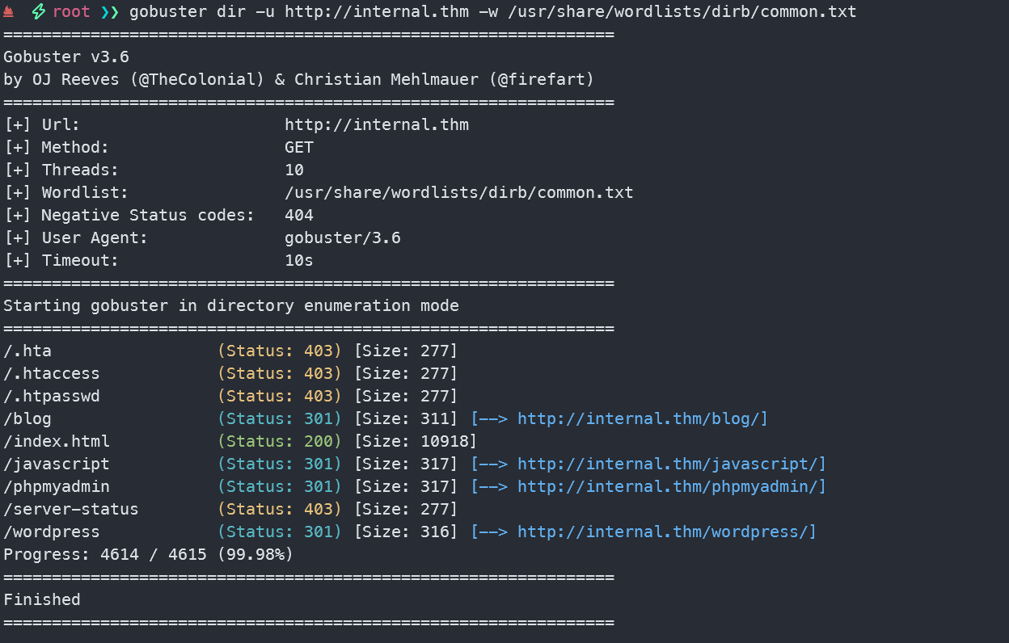Viewport: 1009px width, 643px height.
Task: Click the 'Status: 301' for /phpmyadmin
Action: [280, 487]
